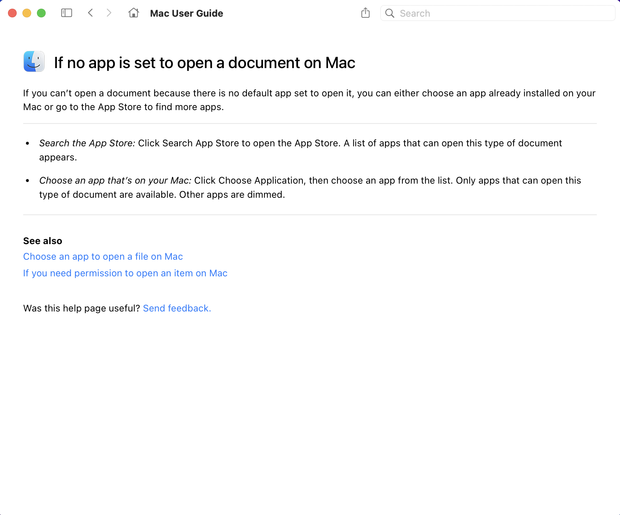This screenshot has height=515, width=620.
Task: Toggle the sidebar table of contents
Action: [67, 13]
